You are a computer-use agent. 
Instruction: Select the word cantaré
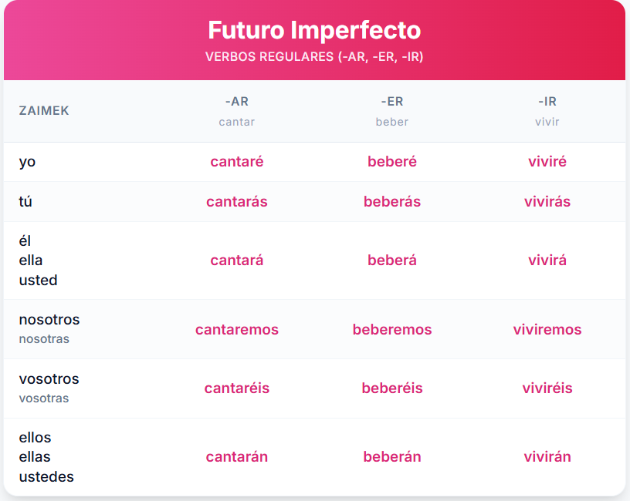[x=237, y=162]
